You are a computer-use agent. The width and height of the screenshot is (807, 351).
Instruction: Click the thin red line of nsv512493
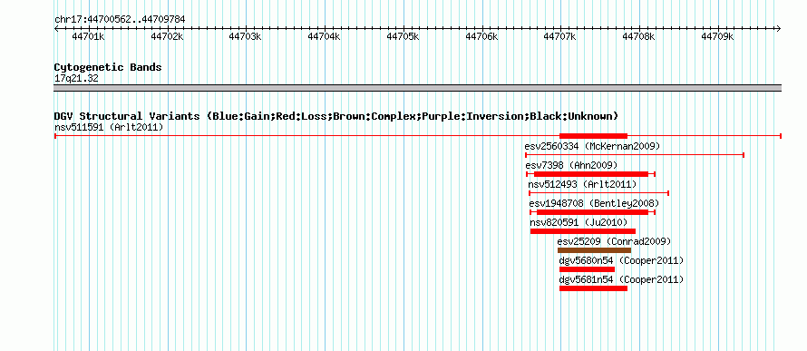(x=599, y=193)
